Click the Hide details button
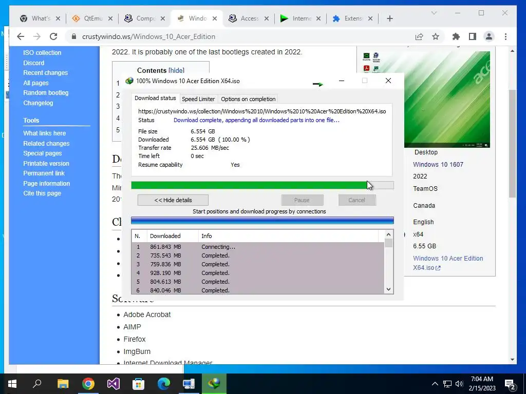This screenshot has height=394, width=526. tap(173, 200)
